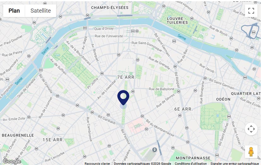This screenshot has width=261, height=165.
Task: Open Raccourcis clavier link
Action: (x=97, y=163)
